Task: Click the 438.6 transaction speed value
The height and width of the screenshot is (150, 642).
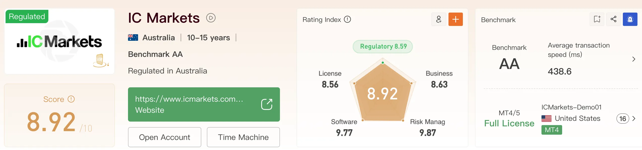Action: (560, 71)
